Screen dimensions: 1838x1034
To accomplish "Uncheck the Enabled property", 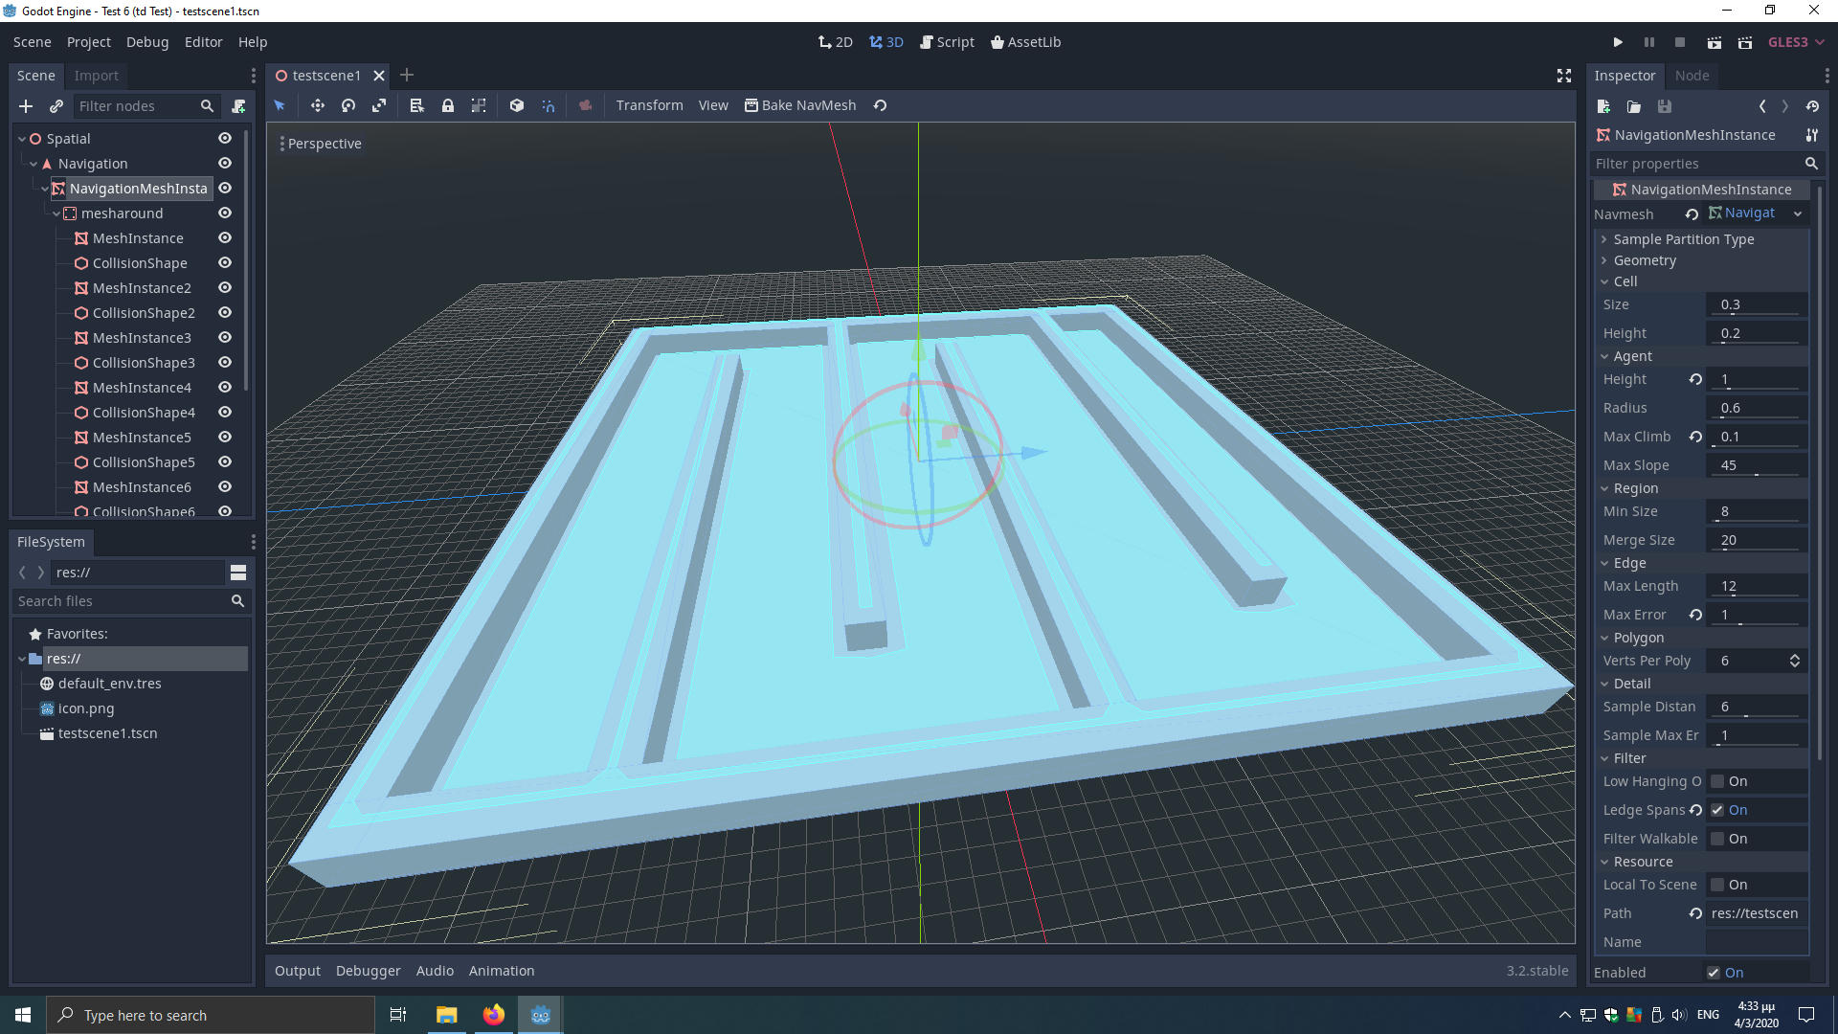I will (x=1714, y=973).
